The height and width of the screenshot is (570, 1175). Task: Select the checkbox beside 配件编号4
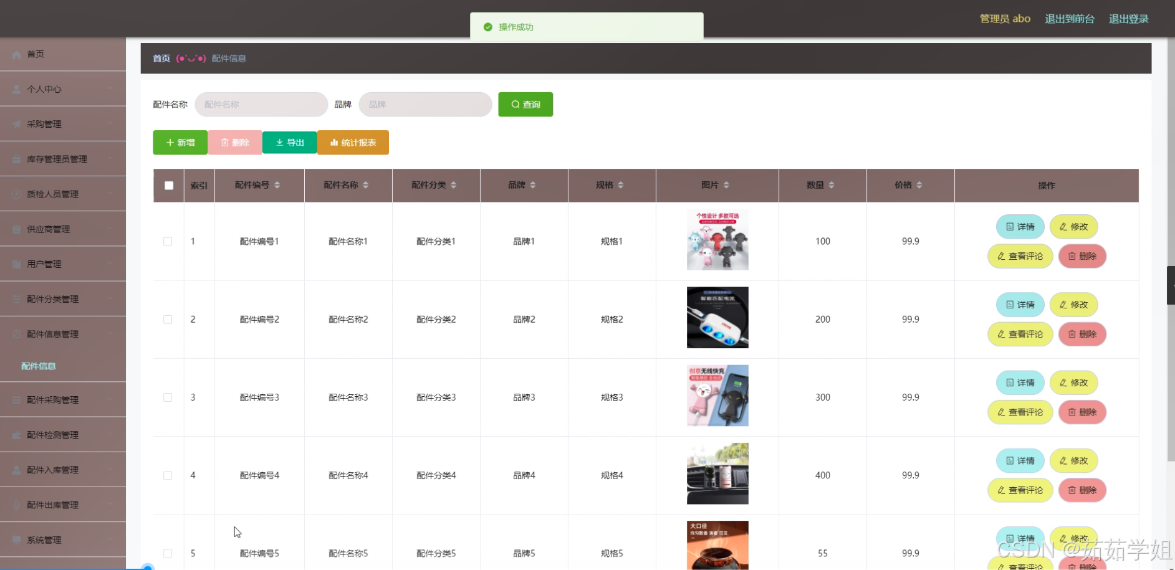point(168,475)
